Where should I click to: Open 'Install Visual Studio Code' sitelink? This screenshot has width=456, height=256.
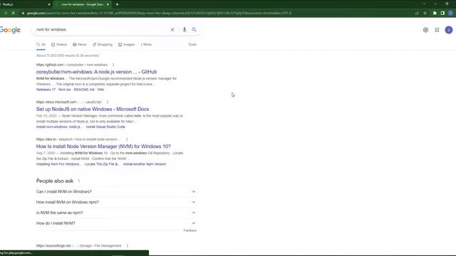click(105, 127)
